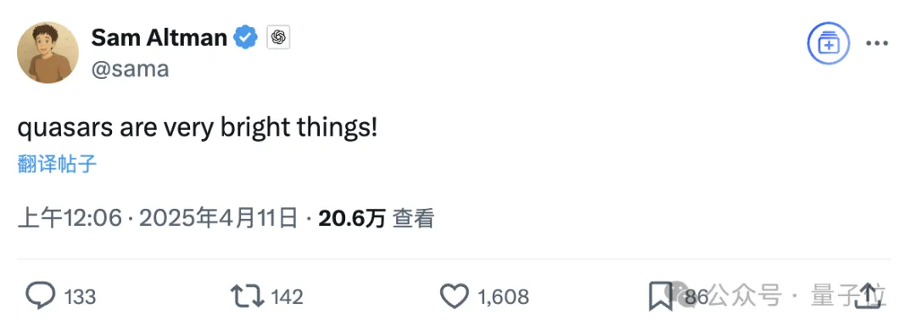Open Sam Altman's profile avatar
Viewport: 916px width, 331px height.
pos(47,53)
